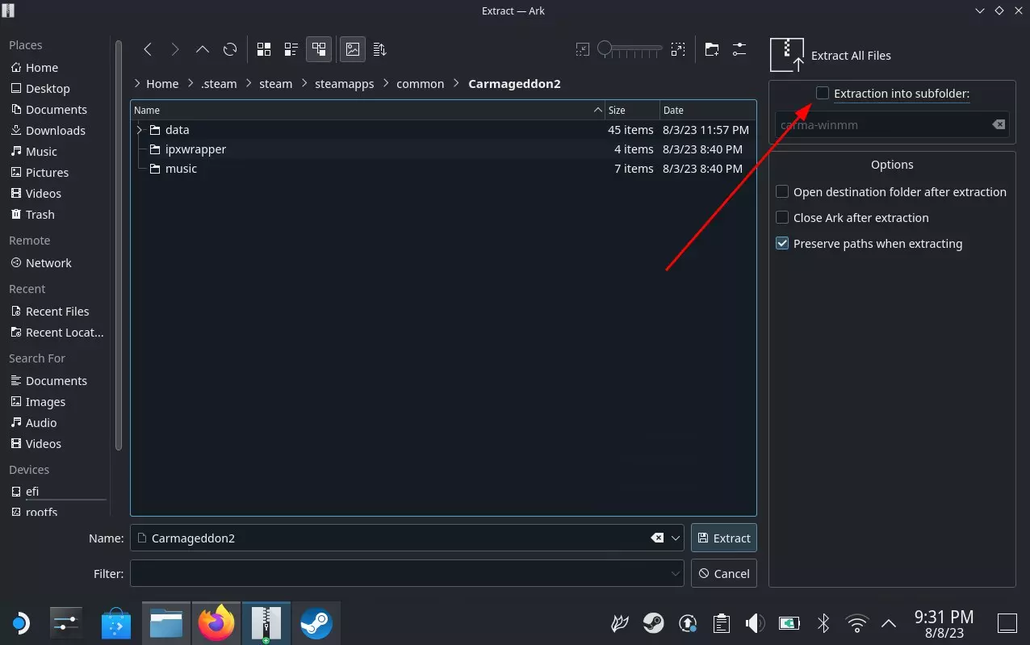Check Open destination folder after extraction
1030x645 pixels.
pyautogui.click(x=782, y=192)
